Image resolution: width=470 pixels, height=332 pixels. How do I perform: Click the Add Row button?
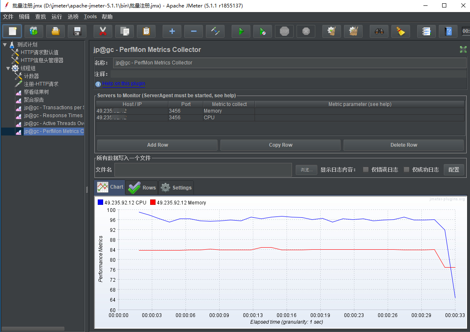[157, 145]
